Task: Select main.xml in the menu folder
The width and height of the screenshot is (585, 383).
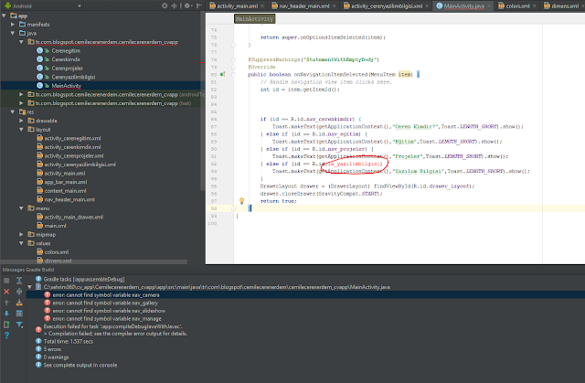Action: tap(55, 226)
